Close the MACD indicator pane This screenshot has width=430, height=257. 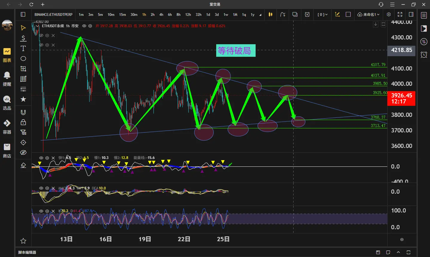(x=53, y=188)
